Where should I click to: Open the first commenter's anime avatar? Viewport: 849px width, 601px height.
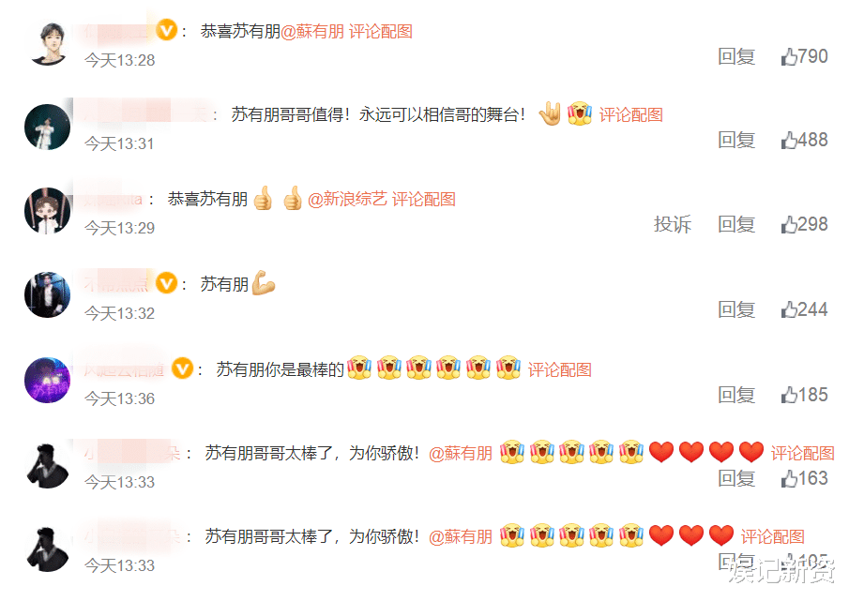48,43
